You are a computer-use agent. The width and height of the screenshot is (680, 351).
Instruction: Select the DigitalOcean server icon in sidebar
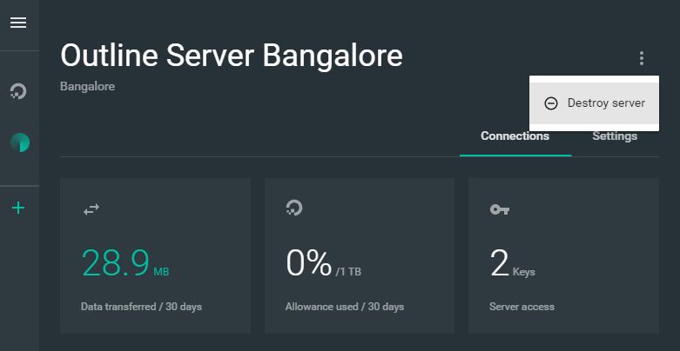(x=18, y=91)
